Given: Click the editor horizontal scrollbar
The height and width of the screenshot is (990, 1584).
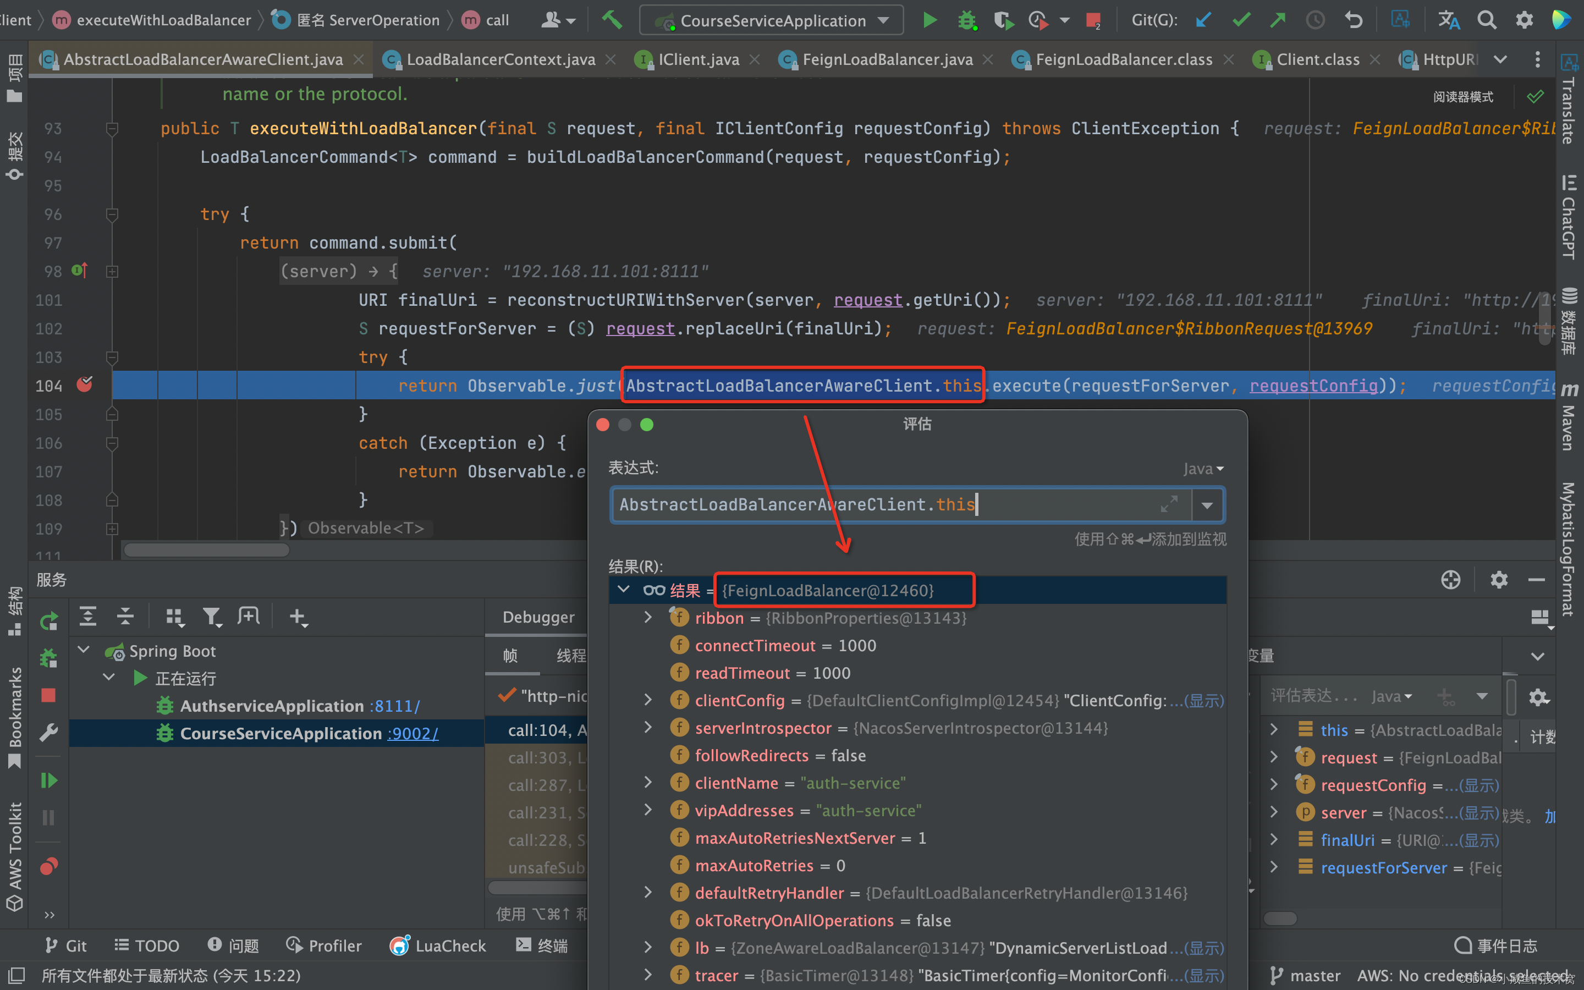Looking at the screenshot, I should pyautogui.click(x=207, y=550).
